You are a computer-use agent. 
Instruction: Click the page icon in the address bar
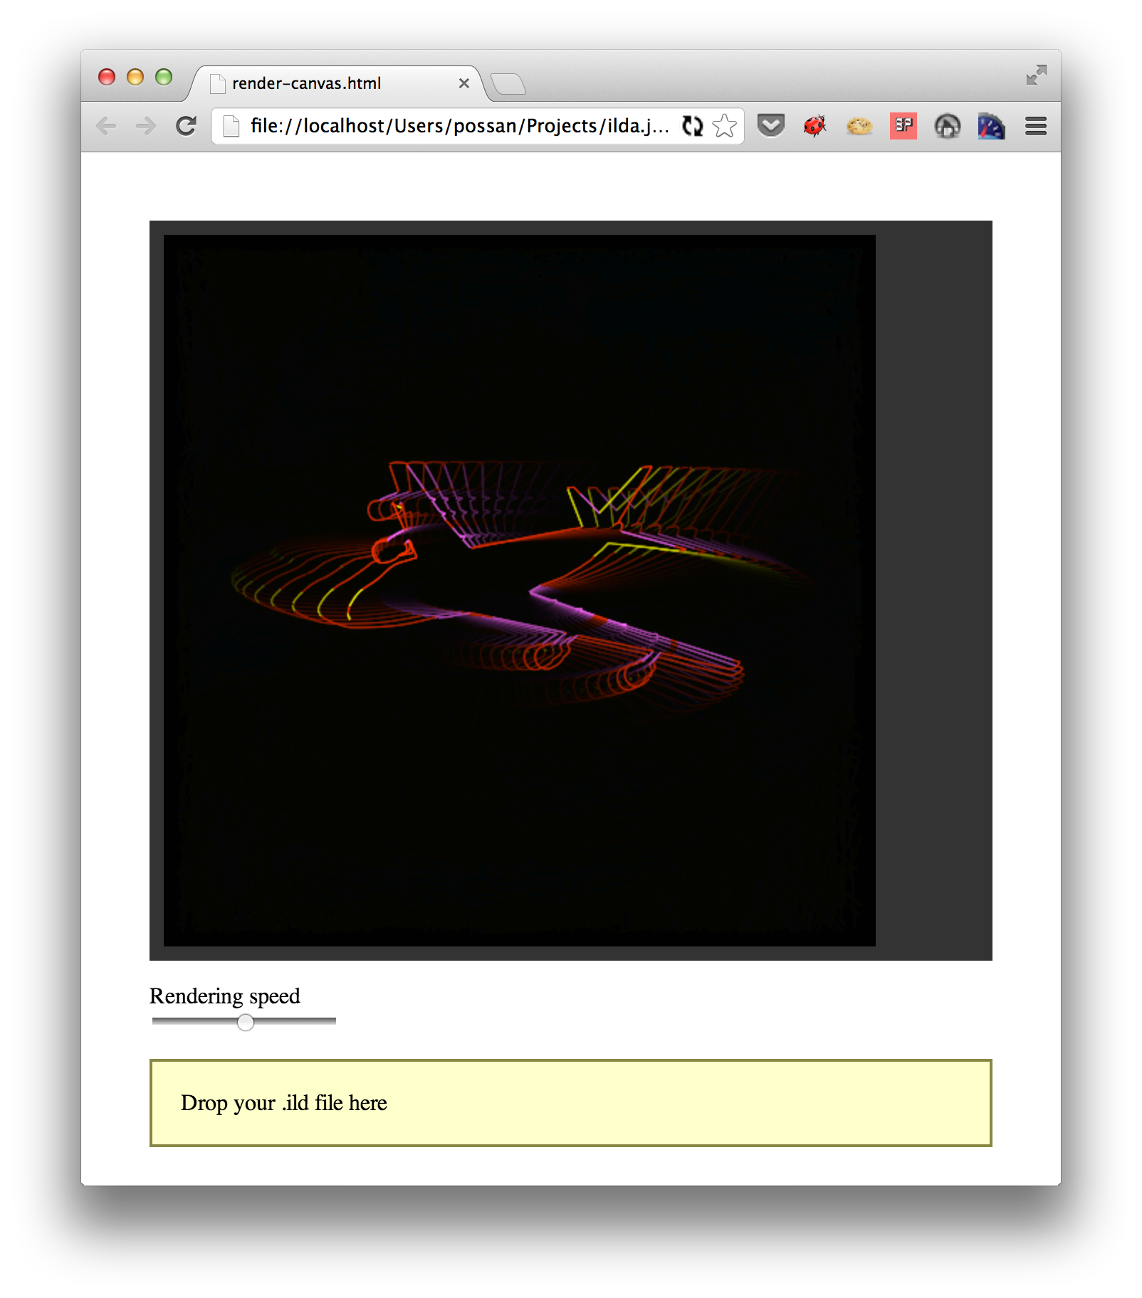point(231,126)
